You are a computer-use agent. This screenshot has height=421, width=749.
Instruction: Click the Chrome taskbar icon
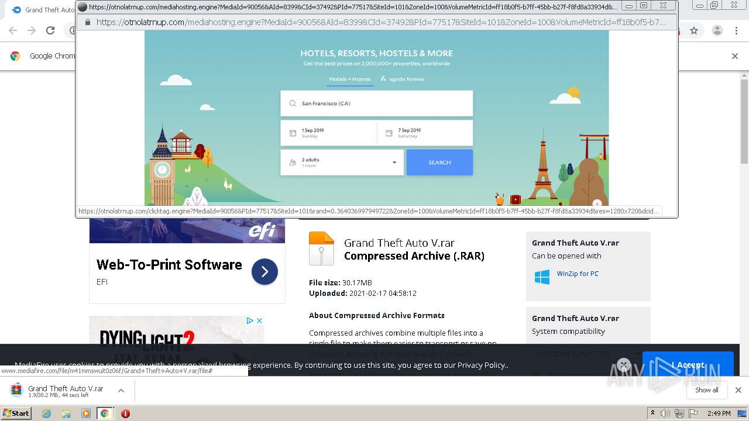pyautogui.click(x=105, y=413)
